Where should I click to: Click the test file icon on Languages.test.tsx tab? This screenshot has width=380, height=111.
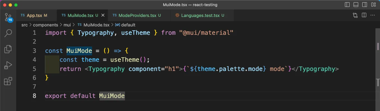point(177,15)
